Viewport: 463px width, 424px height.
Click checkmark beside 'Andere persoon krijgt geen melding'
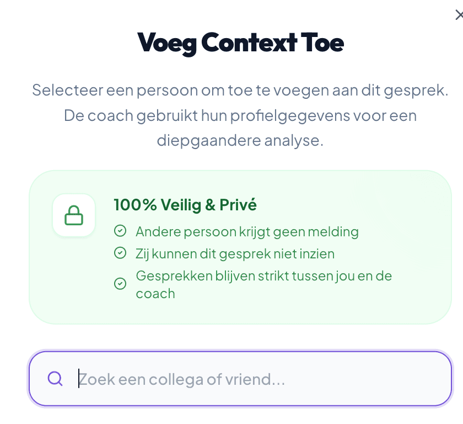click(120, 231)
